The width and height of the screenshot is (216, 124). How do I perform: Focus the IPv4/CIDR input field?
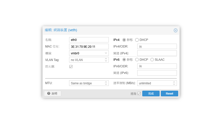pos(157,46)
